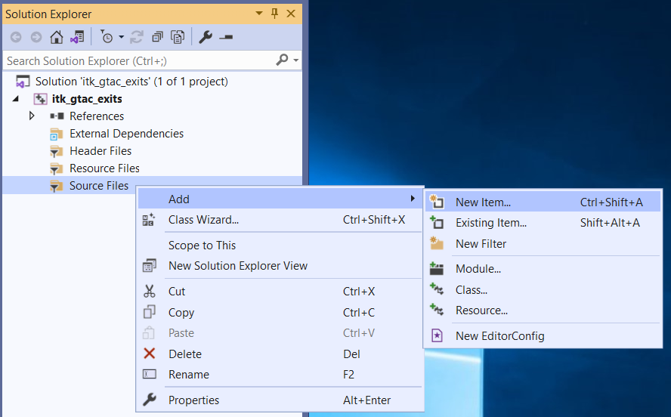Screen dimensions: 671x417
Task: Select Rename from the context menu
Action: tap(188, 375)
